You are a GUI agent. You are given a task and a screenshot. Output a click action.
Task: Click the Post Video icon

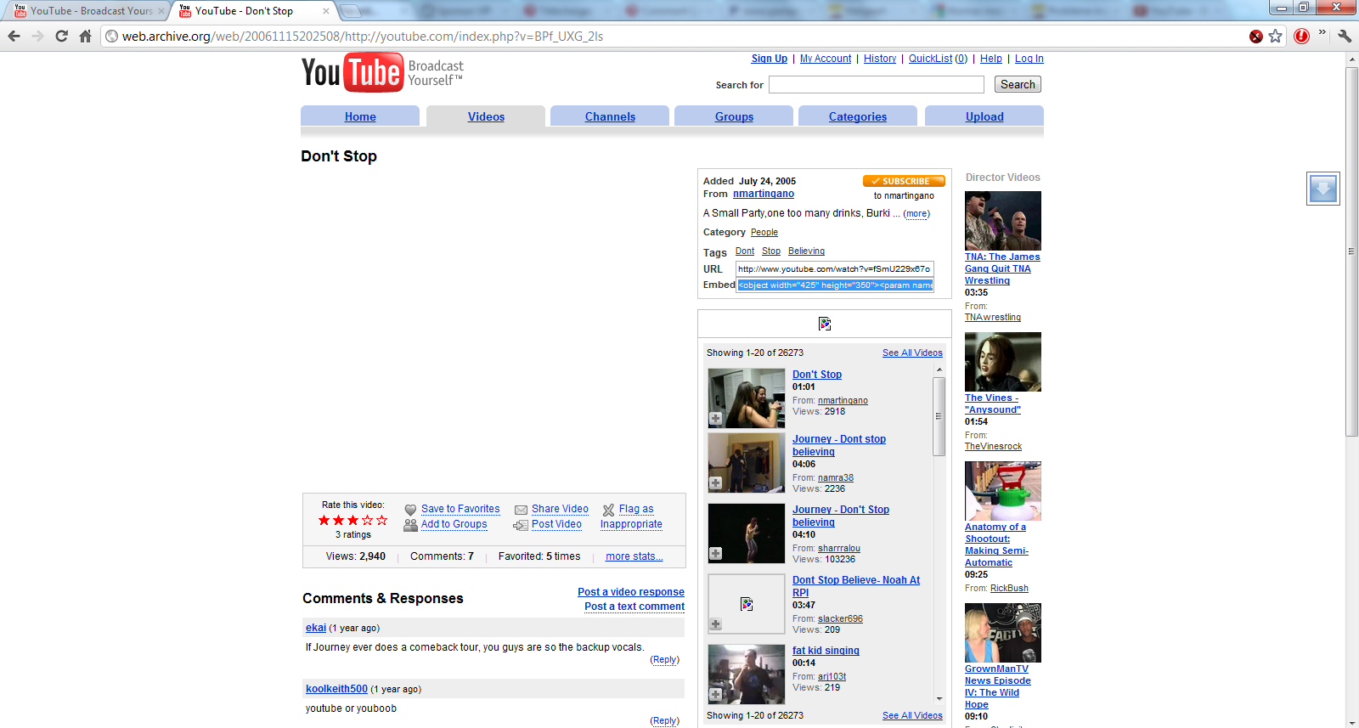521,525
